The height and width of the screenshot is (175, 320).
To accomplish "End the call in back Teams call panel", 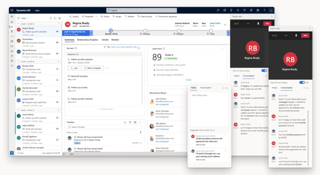I will (x=267, y=24).
